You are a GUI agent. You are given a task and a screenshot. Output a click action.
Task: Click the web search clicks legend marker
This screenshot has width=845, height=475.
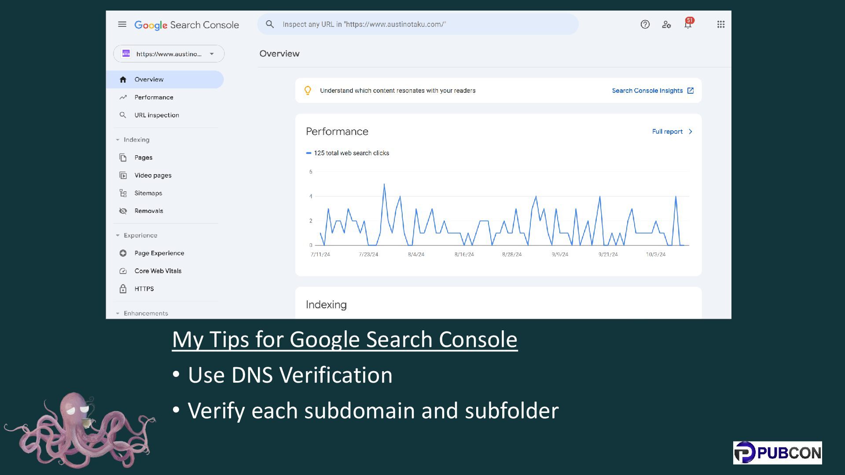(x=309, y=153)
